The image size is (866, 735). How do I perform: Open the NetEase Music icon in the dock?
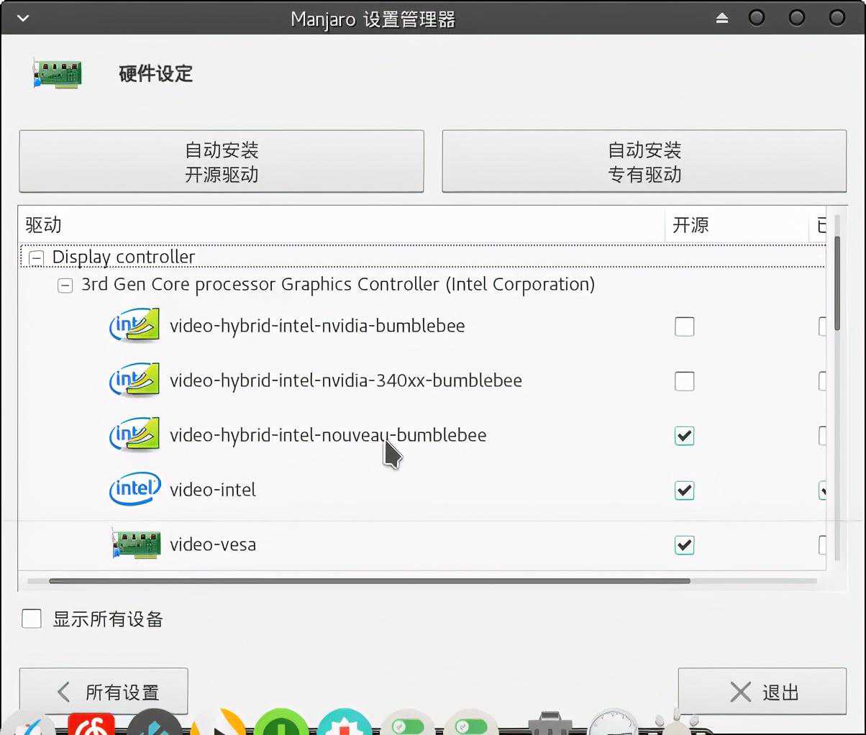tap(91, 723)
